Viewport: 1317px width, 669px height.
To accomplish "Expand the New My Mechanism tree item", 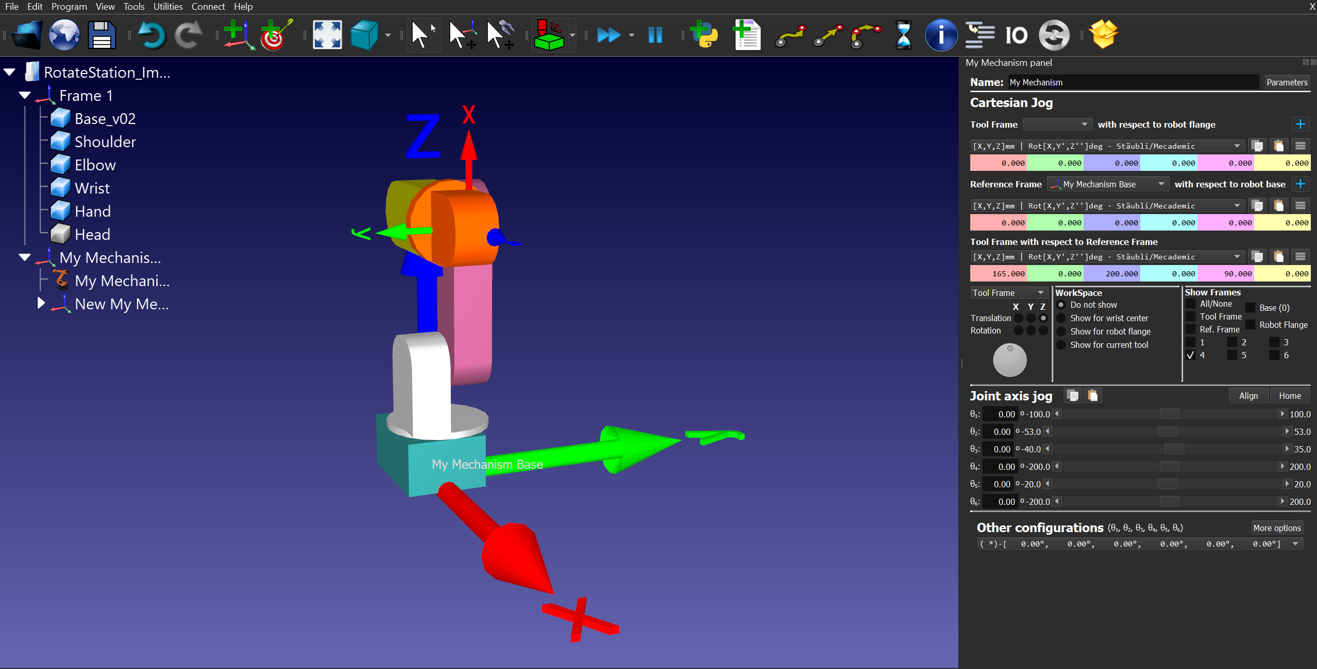I will click(41, 303).
